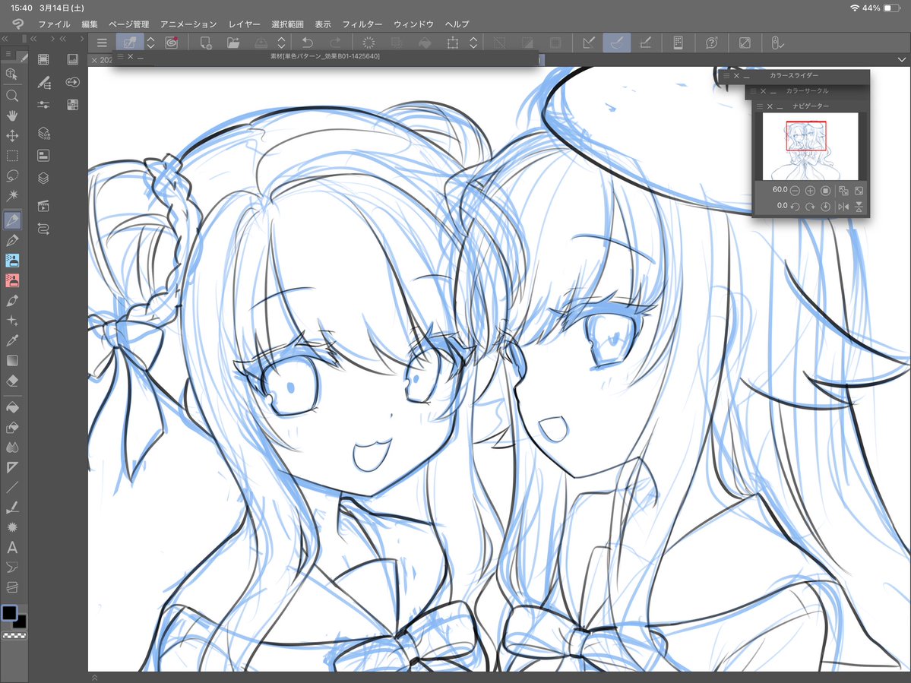Image resolution: width=911 pixels, height=683 pixels.
Task: Open the フィルター menu
Action: (x=363, y=24)
